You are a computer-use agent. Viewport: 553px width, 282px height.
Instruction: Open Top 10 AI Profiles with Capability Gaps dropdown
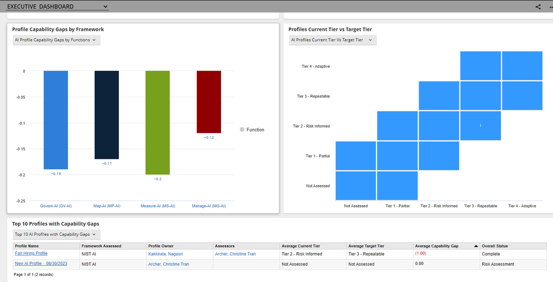[x=56, y=234]
